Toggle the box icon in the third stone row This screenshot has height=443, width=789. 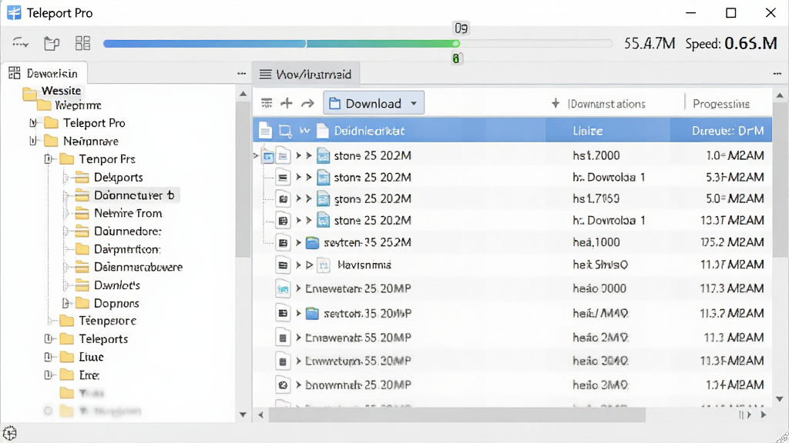(x=283, y=199)
